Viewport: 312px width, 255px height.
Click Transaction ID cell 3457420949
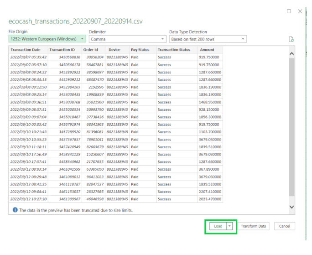point(65,147)
